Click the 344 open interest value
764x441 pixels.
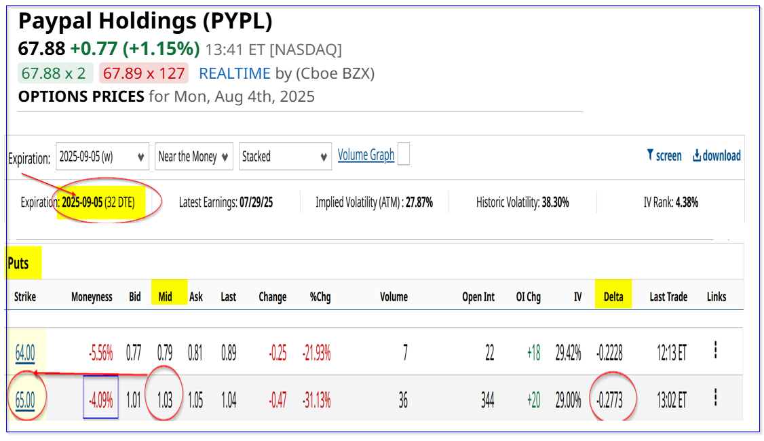(488, 400)
